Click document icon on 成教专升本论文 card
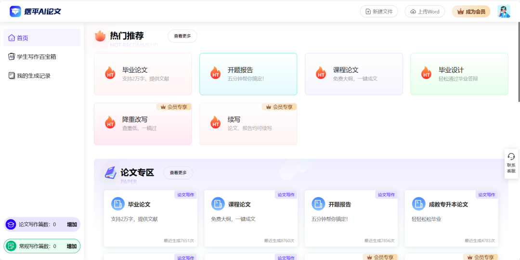The image size is (520, 260). [418, 204]
